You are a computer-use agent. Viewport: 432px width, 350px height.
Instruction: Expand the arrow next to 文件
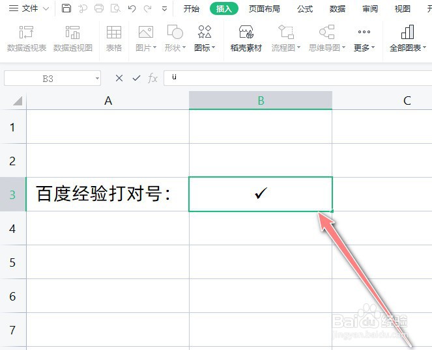pyautogui.click(x=46, y=9)
